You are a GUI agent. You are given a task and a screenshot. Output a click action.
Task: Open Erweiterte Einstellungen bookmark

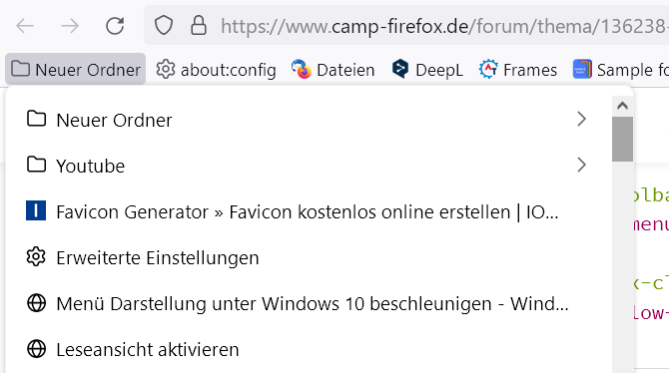click(309, 257)
